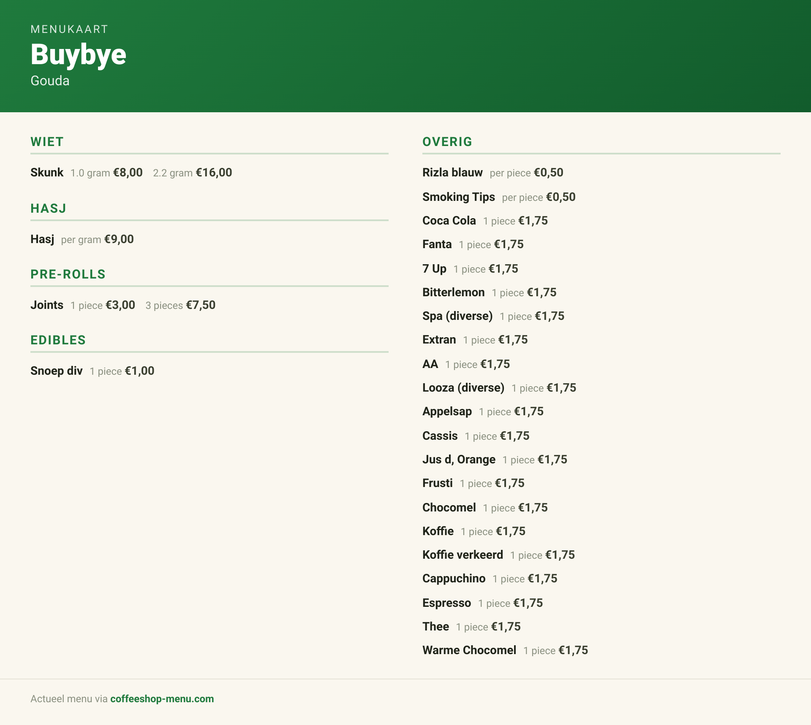Click the Hasj item name

pyautogui.click(x=42, y=239)
